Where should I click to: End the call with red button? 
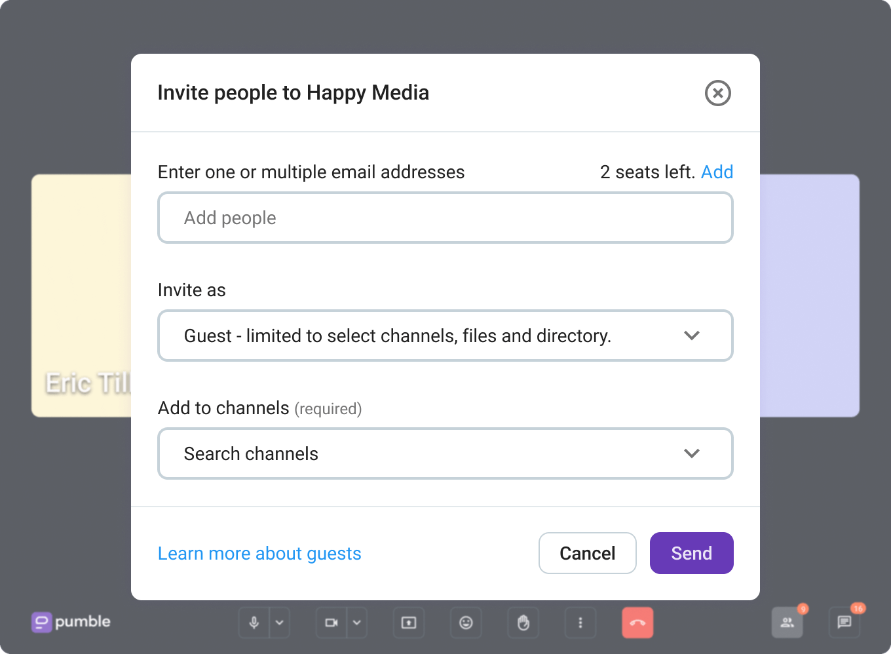[637, 623]
